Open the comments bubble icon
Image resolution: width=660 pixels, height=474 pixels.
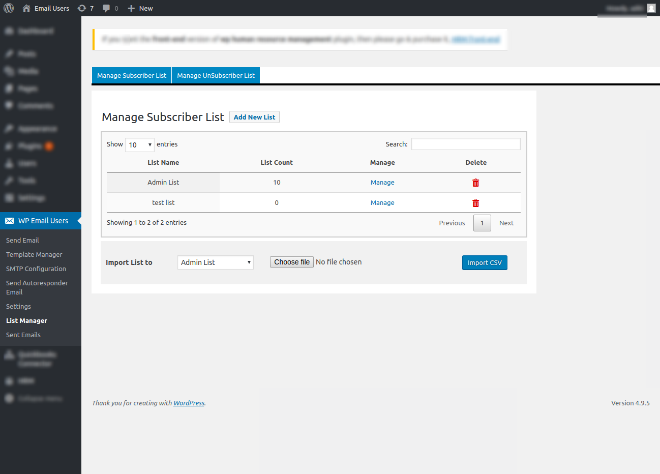(x=106, y=8)
